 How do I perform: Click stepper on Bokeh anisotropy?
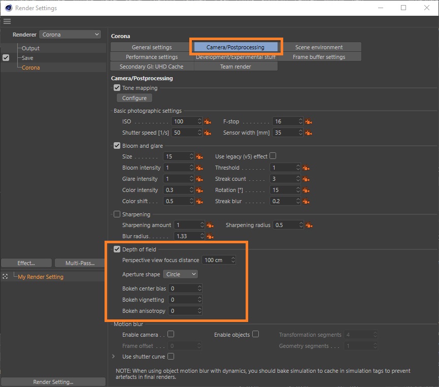click(199, 311)
